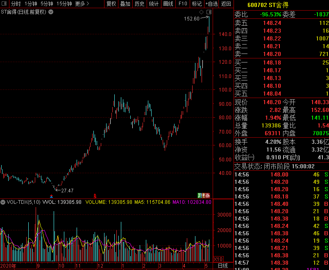
Task: Expand the VOL-TDX indicator dropdown
Action: tap(3, 202)
